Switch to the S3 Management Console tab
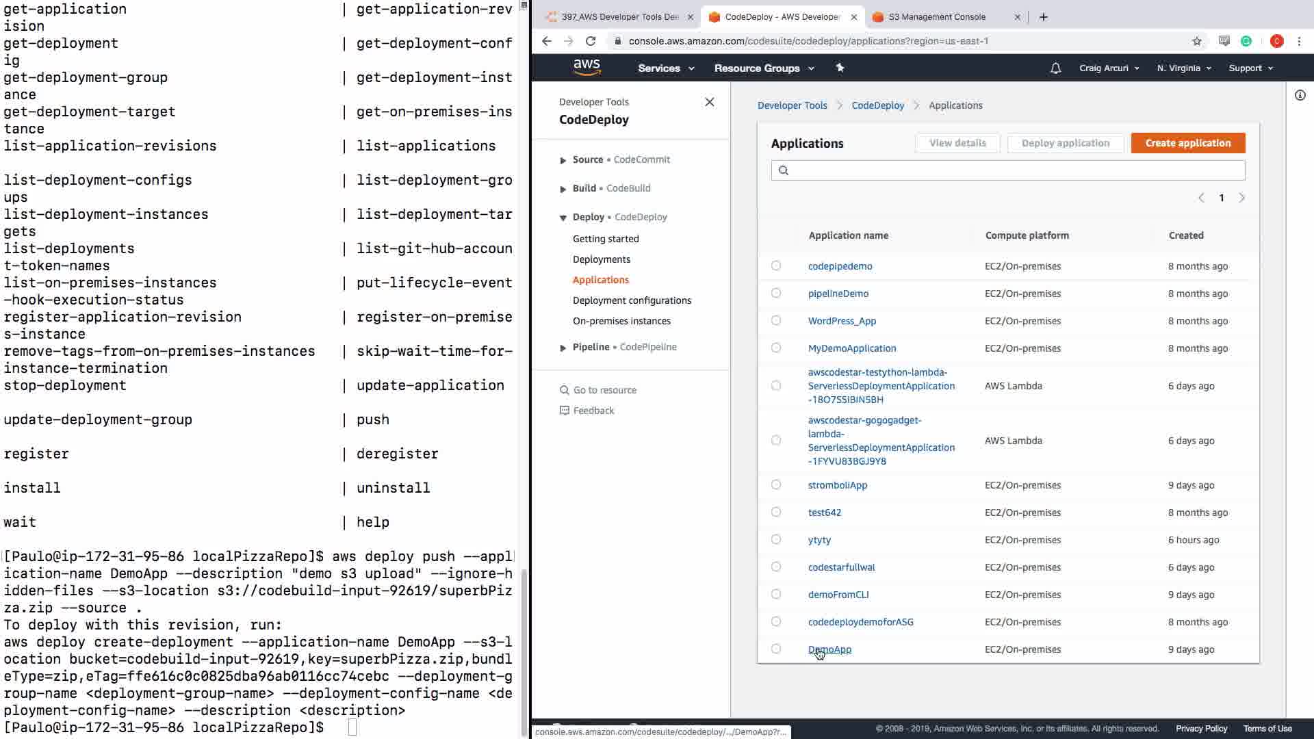 point(936,17)
